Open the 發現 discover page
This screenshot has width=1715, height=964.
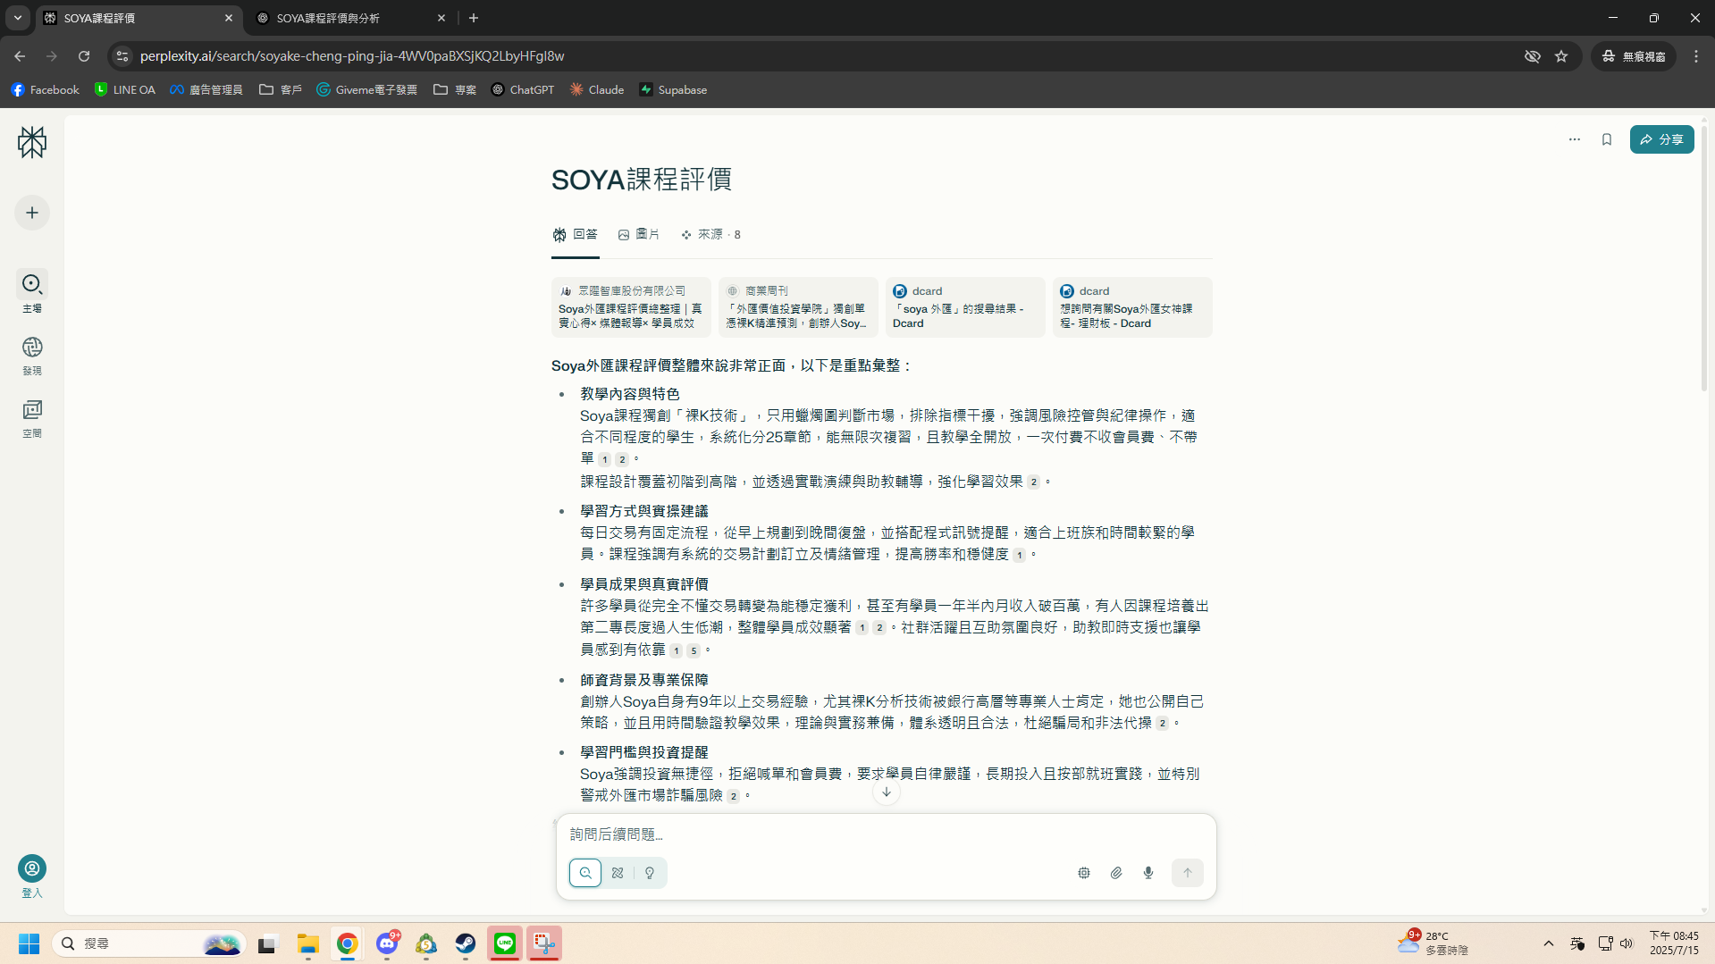(32, 348)
